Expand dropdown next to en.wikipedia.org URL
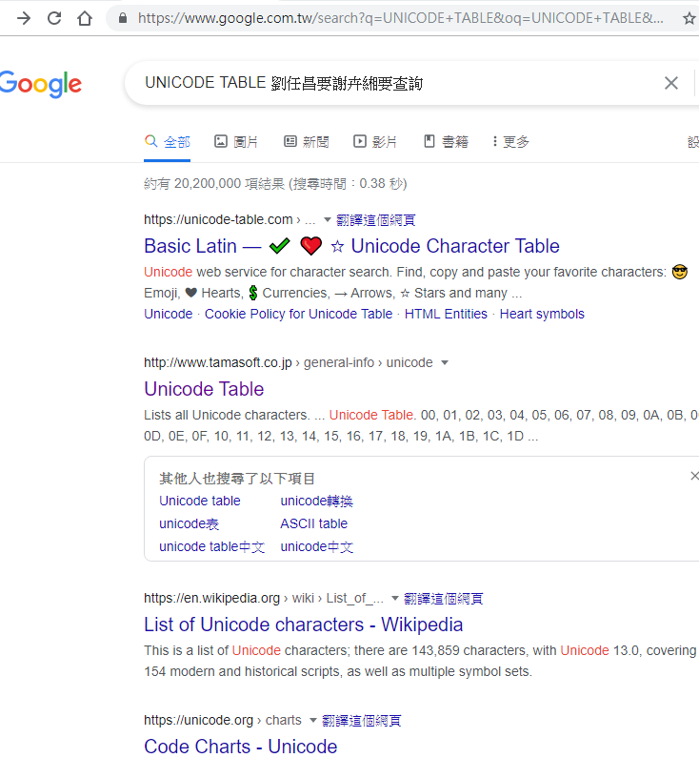The height and width of the screenshot is (758, 699). point(395,599)
